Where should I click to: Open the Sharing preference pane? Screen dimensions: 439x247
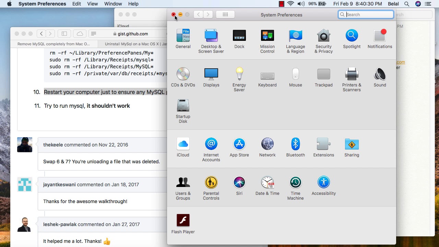coord(352,147)
